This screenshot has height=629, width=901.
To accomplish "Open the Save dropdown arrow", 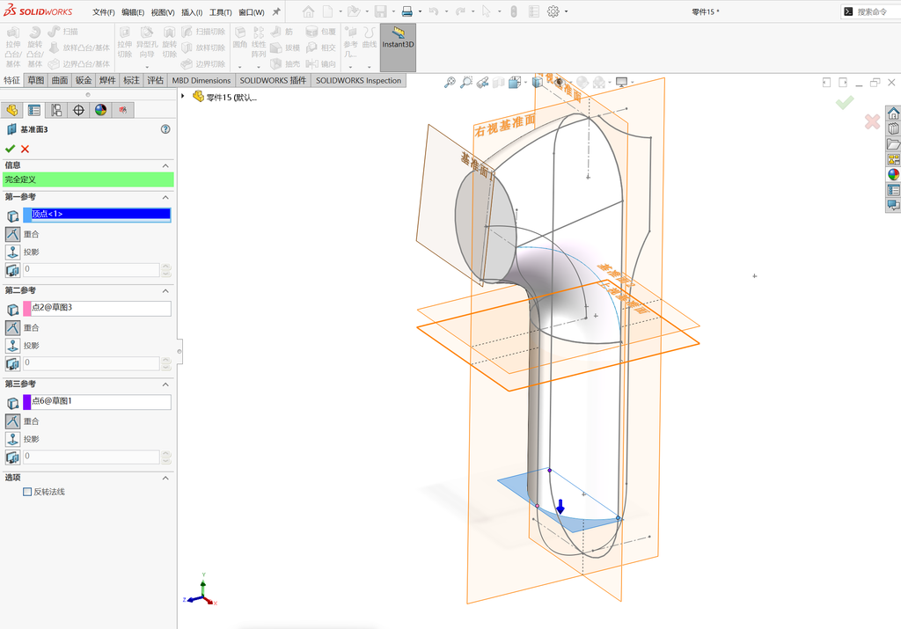I will tap(393, 11).
